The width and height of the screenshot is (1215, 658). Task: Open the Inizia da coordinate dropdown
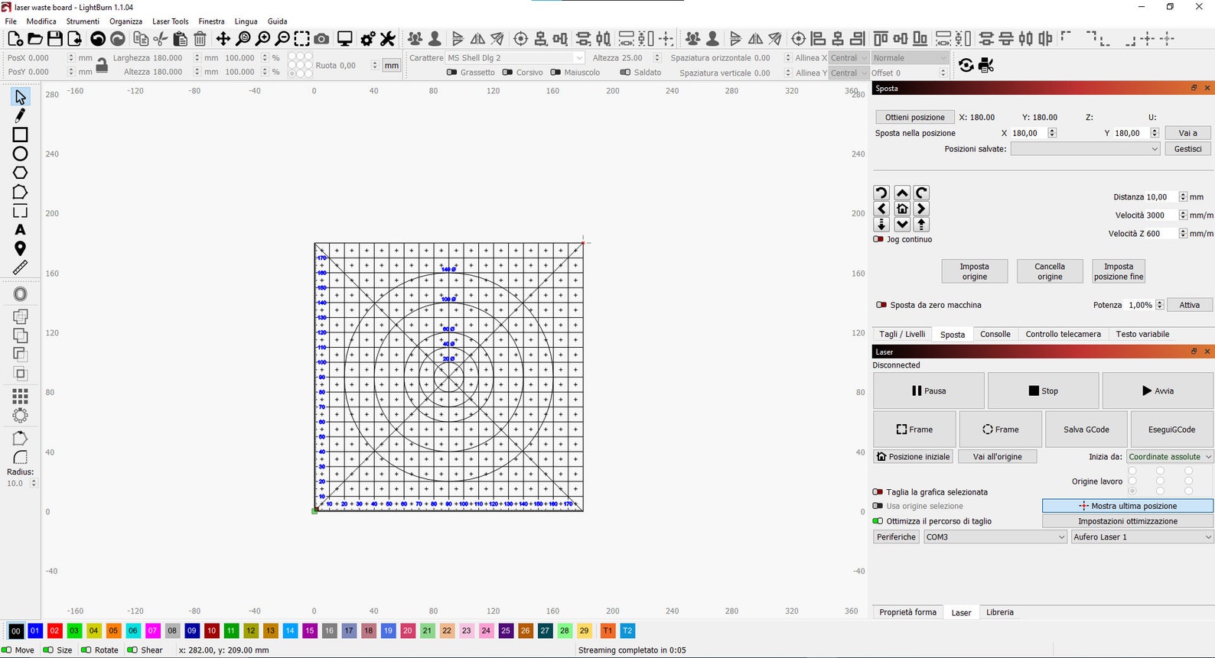[1170, 457]
